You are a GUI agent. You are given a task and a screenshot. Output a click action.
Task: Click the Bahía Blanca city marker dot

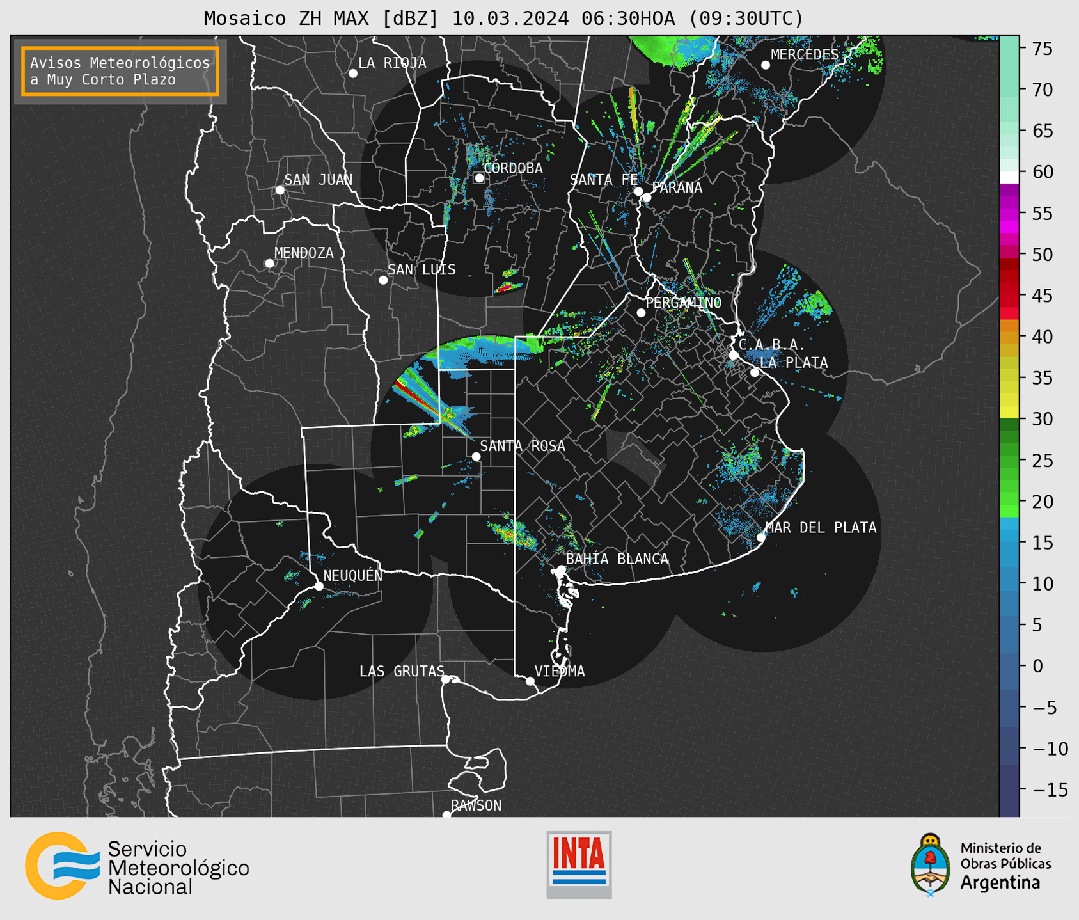point(561,569)
